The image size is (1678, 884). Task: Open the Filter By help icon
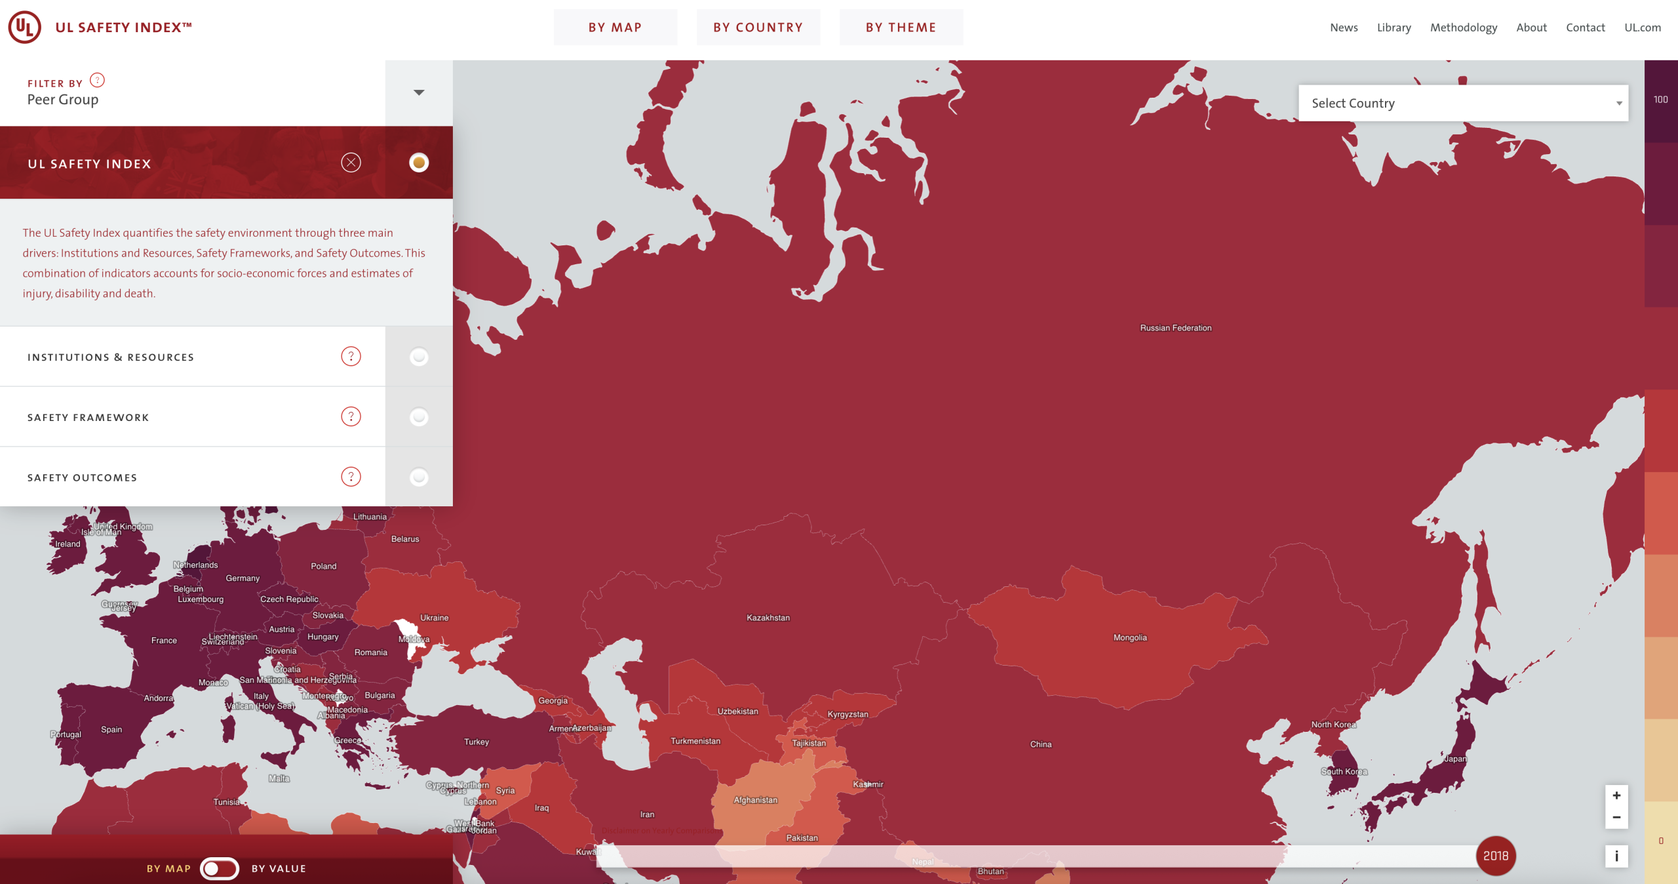(x=97, y=81)
